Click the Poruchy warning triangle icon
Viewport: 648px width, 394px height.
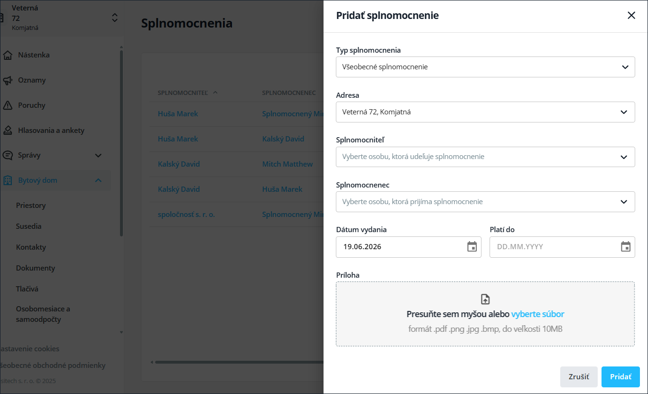click(7, 105)
